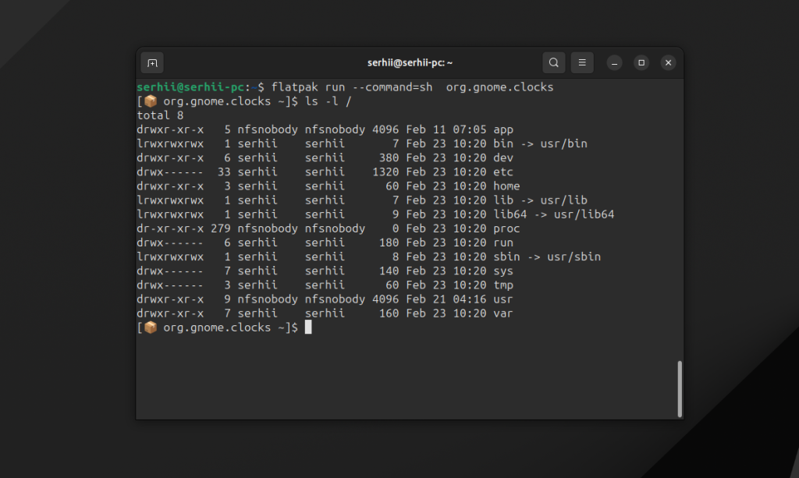Viewport: 799px width, 478px height.
Task: Open the hamburger menu
Action: coord(582,62)
